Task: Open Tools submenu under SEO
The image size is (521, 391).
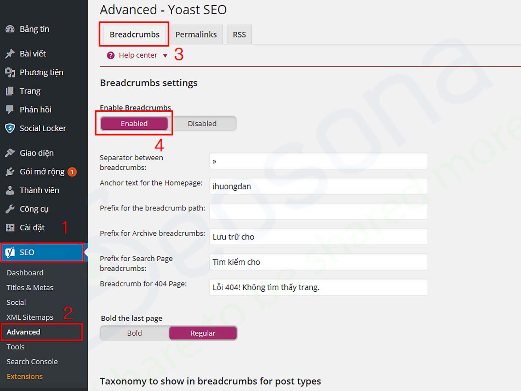Action: tap(16, 347)
